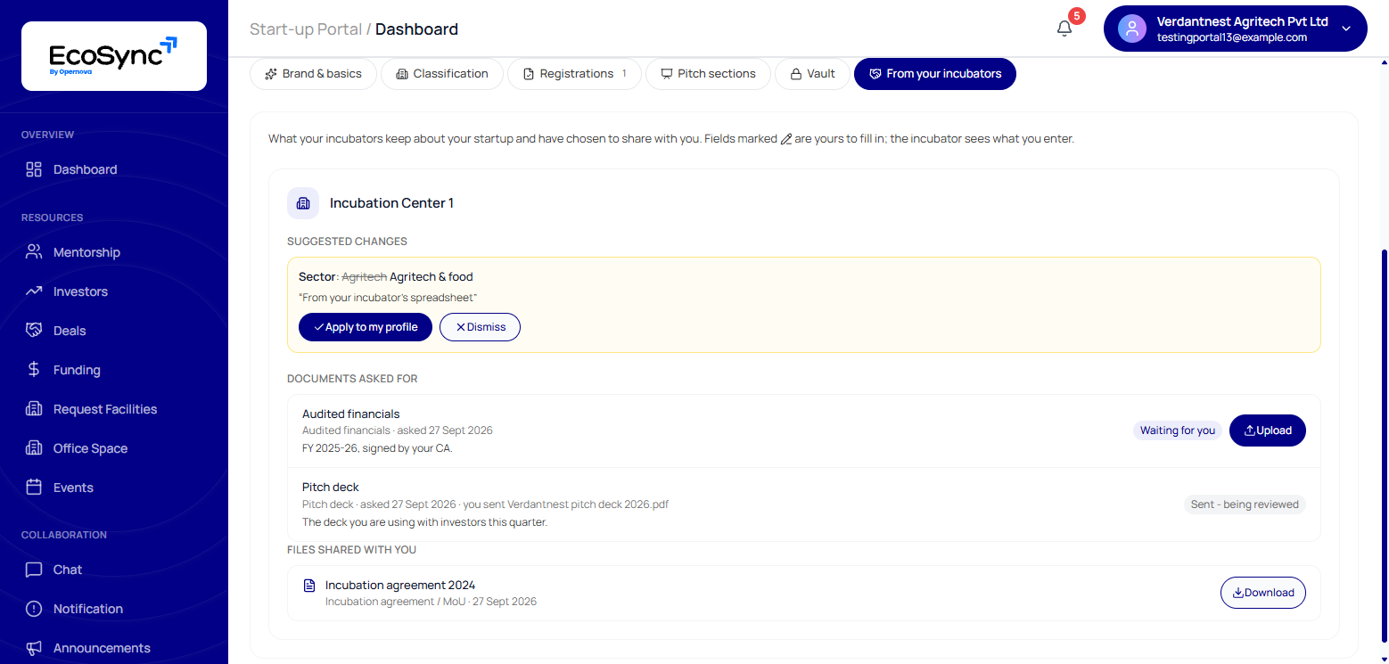Click the Incubation agreement file icon

tap(309, 586)
